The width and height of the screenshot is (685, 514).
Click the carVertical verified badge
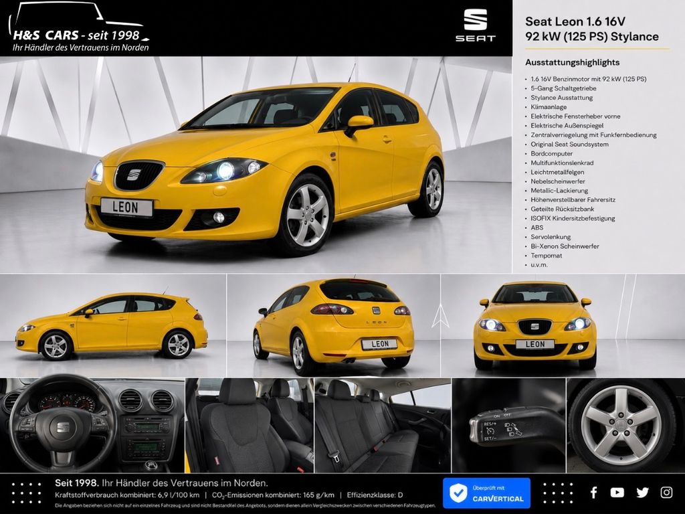click(487, 493)
